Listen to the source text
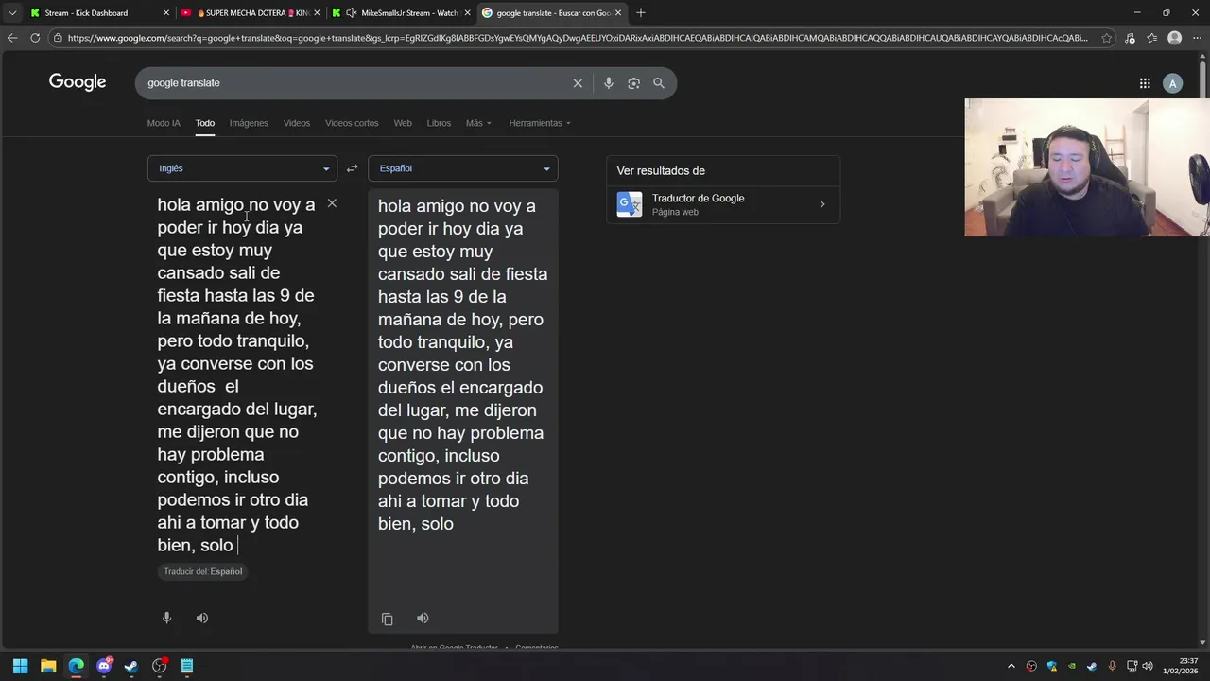This screenshot has height=681, width=1210. tap(202, 618)
